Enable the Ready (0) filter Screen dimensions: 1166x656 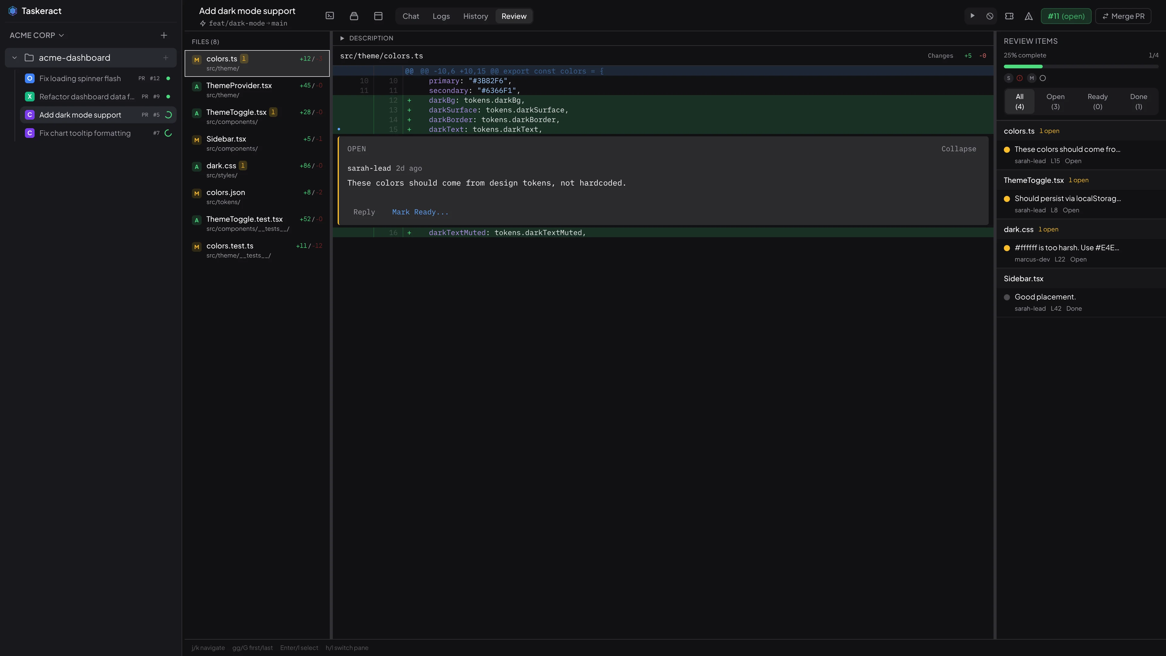tap(1097, 101)
